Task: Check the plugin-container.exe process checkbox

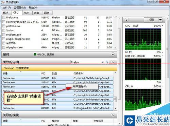Action: coord(4,39)
